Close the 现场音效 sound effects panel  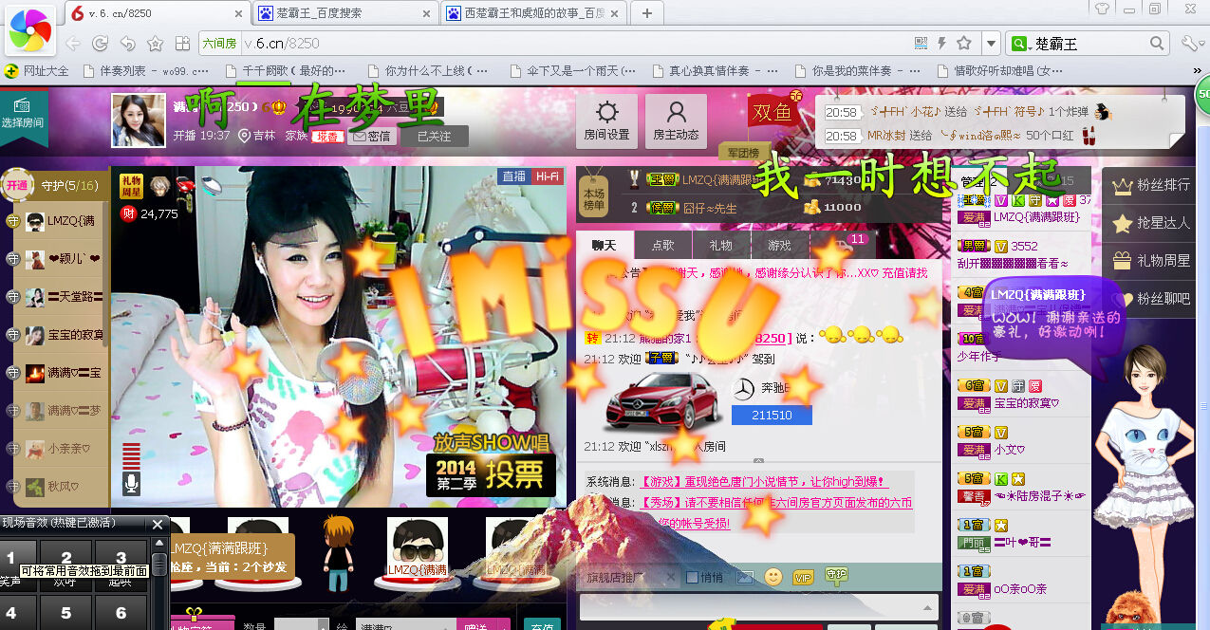click(158, 524)
